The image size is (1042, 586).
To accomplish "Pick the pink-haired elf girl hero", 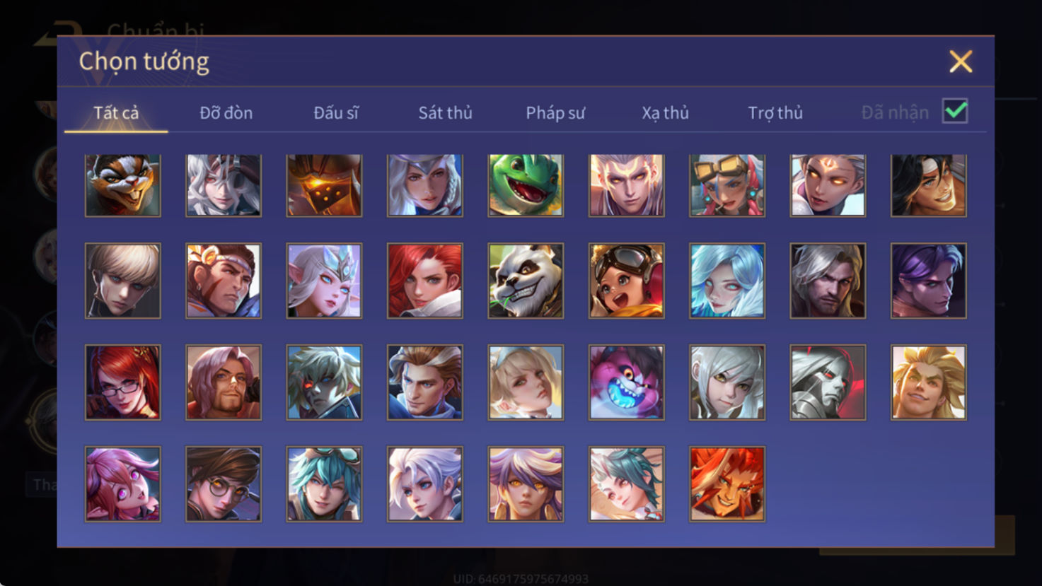I will (122, 484).
